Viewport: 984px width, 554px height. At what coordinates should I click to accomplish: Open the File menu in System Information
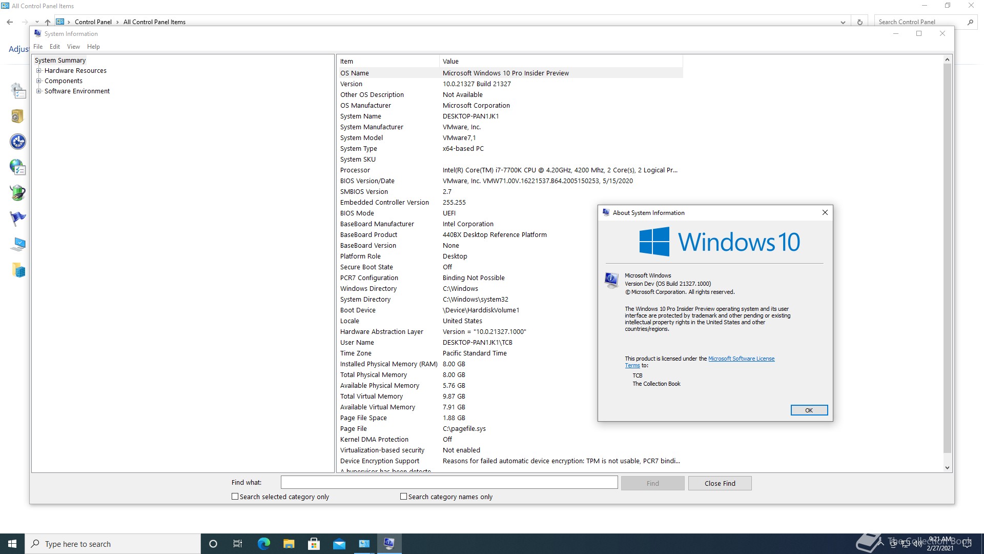[38, 47]
